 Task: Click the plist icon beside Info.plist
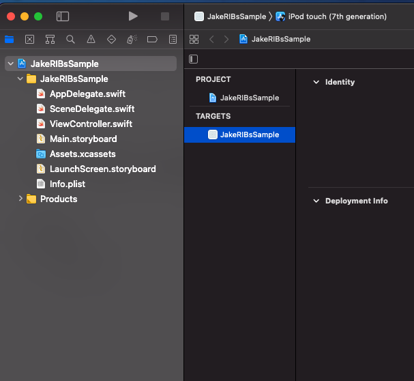(41, 184)
